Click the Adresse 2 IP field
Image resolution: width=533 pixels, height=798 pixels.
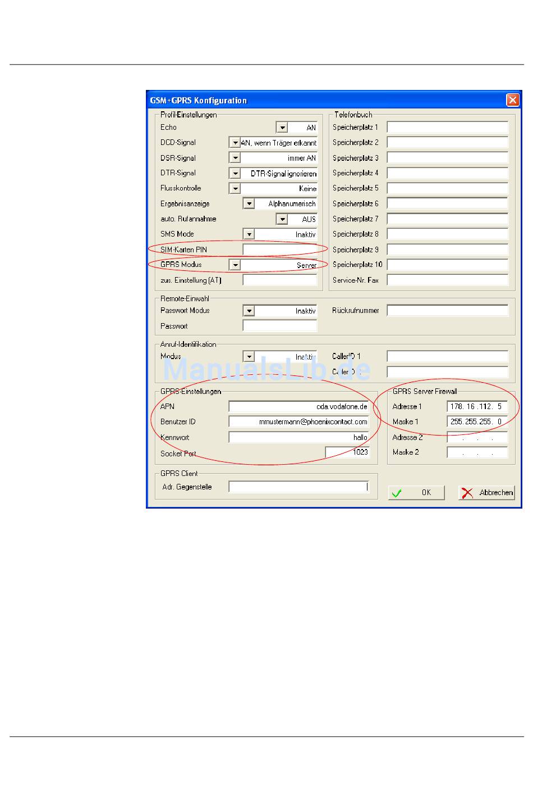coord(477,437)
